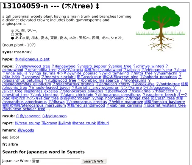Open the burl link
The width and height of the screenshot is (192, 165).
click(103, 123)
